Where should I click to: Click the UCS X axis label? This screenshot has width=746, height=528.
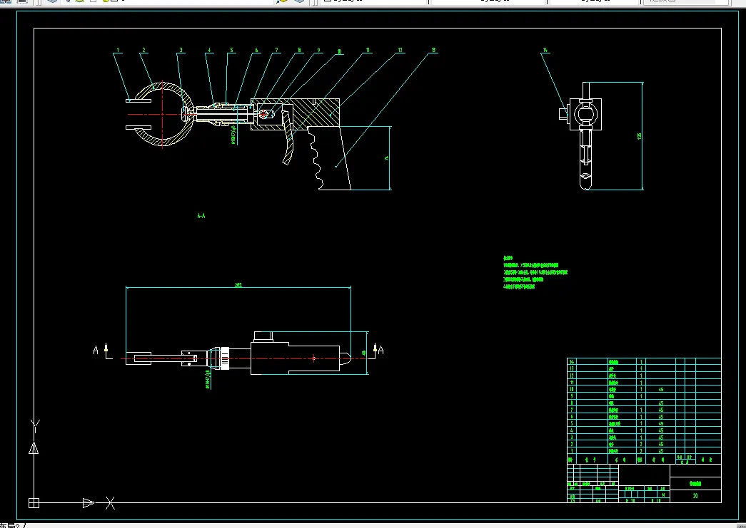coord(110,503)
